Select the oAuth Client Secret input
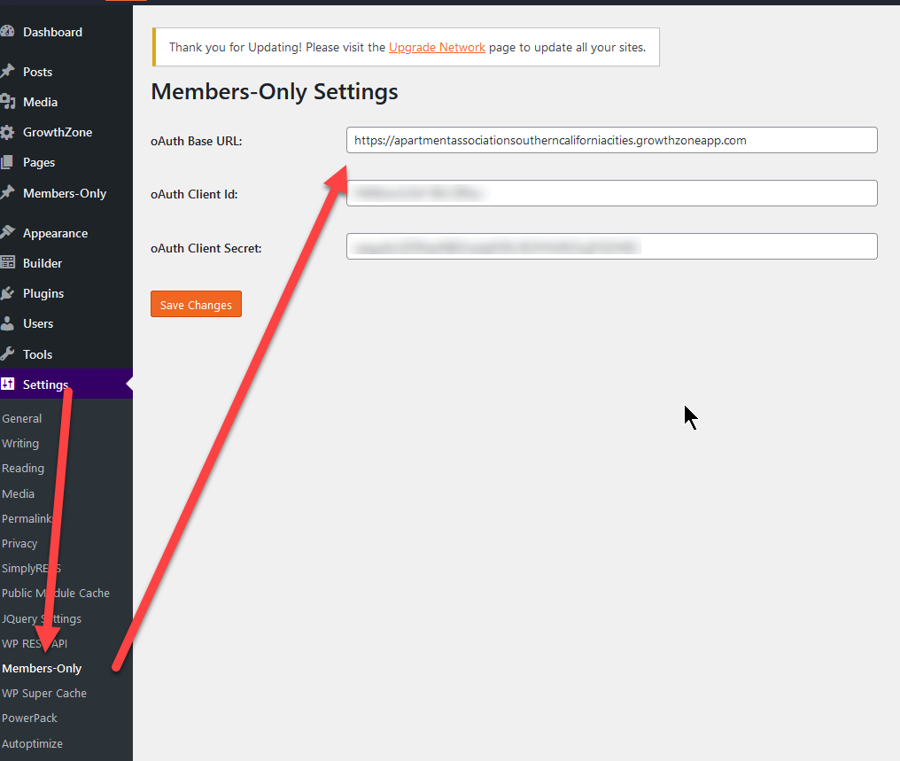900x761 pixels. tap(611, 246)
